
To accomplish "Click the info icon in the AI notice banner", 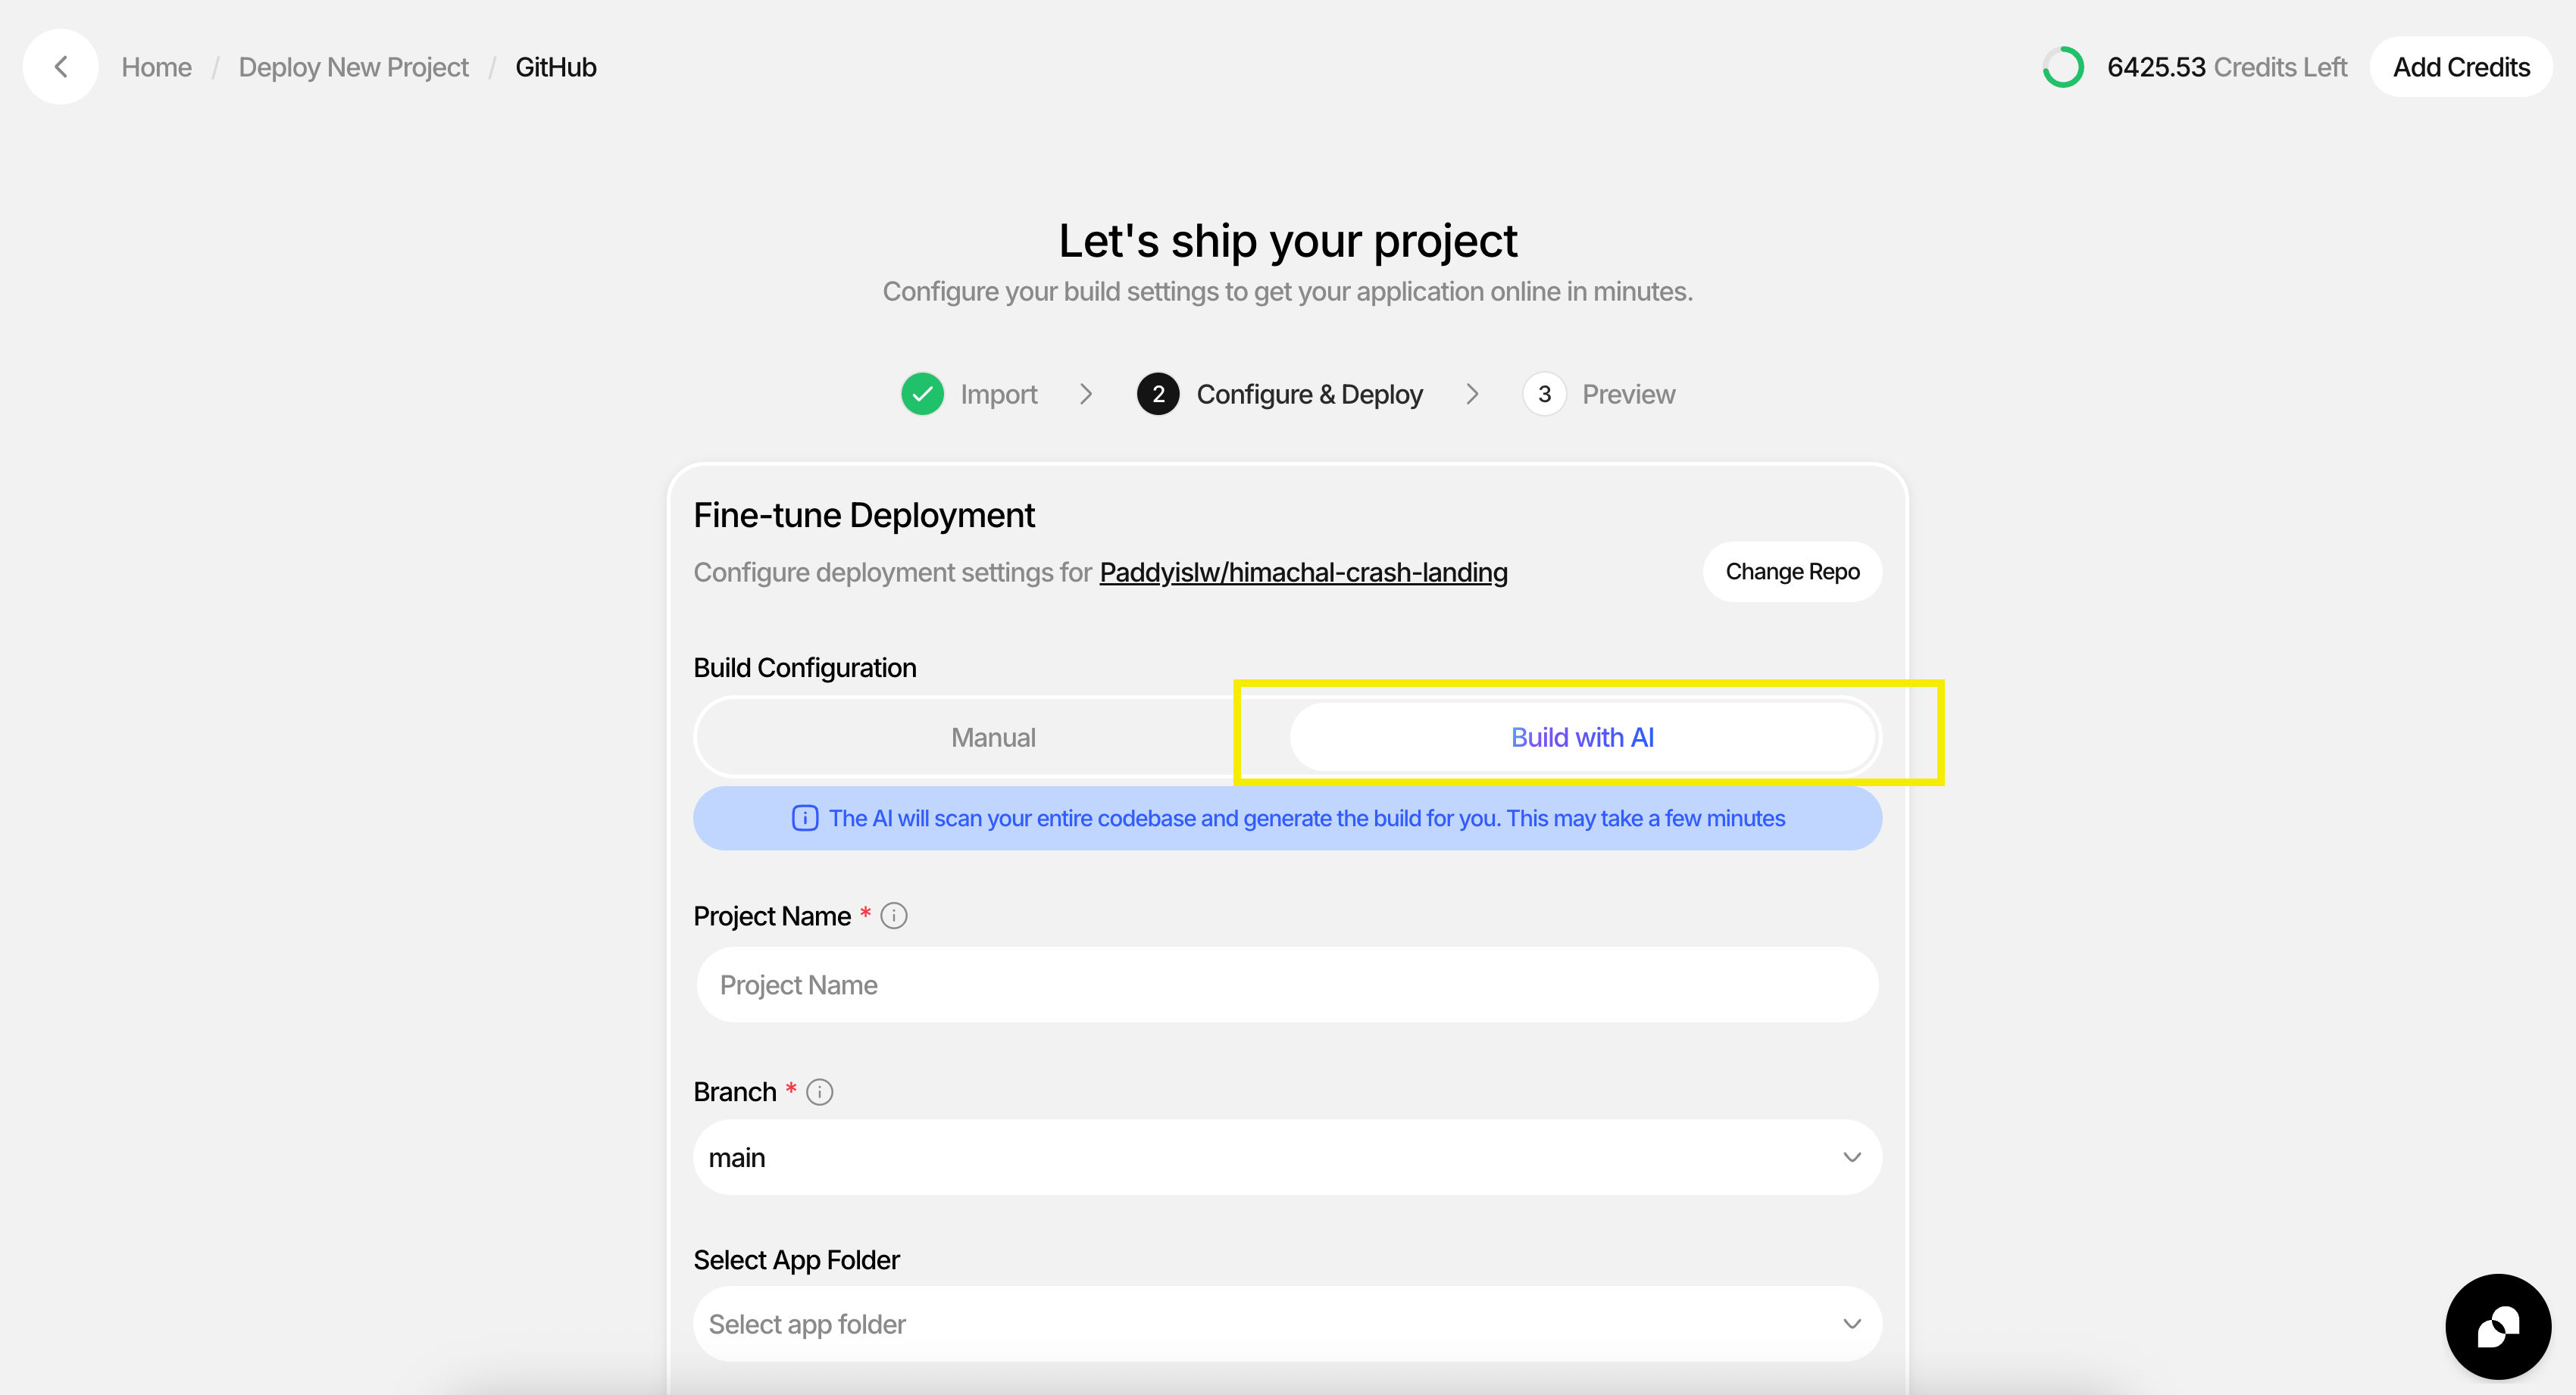I will tap(805, 817).
